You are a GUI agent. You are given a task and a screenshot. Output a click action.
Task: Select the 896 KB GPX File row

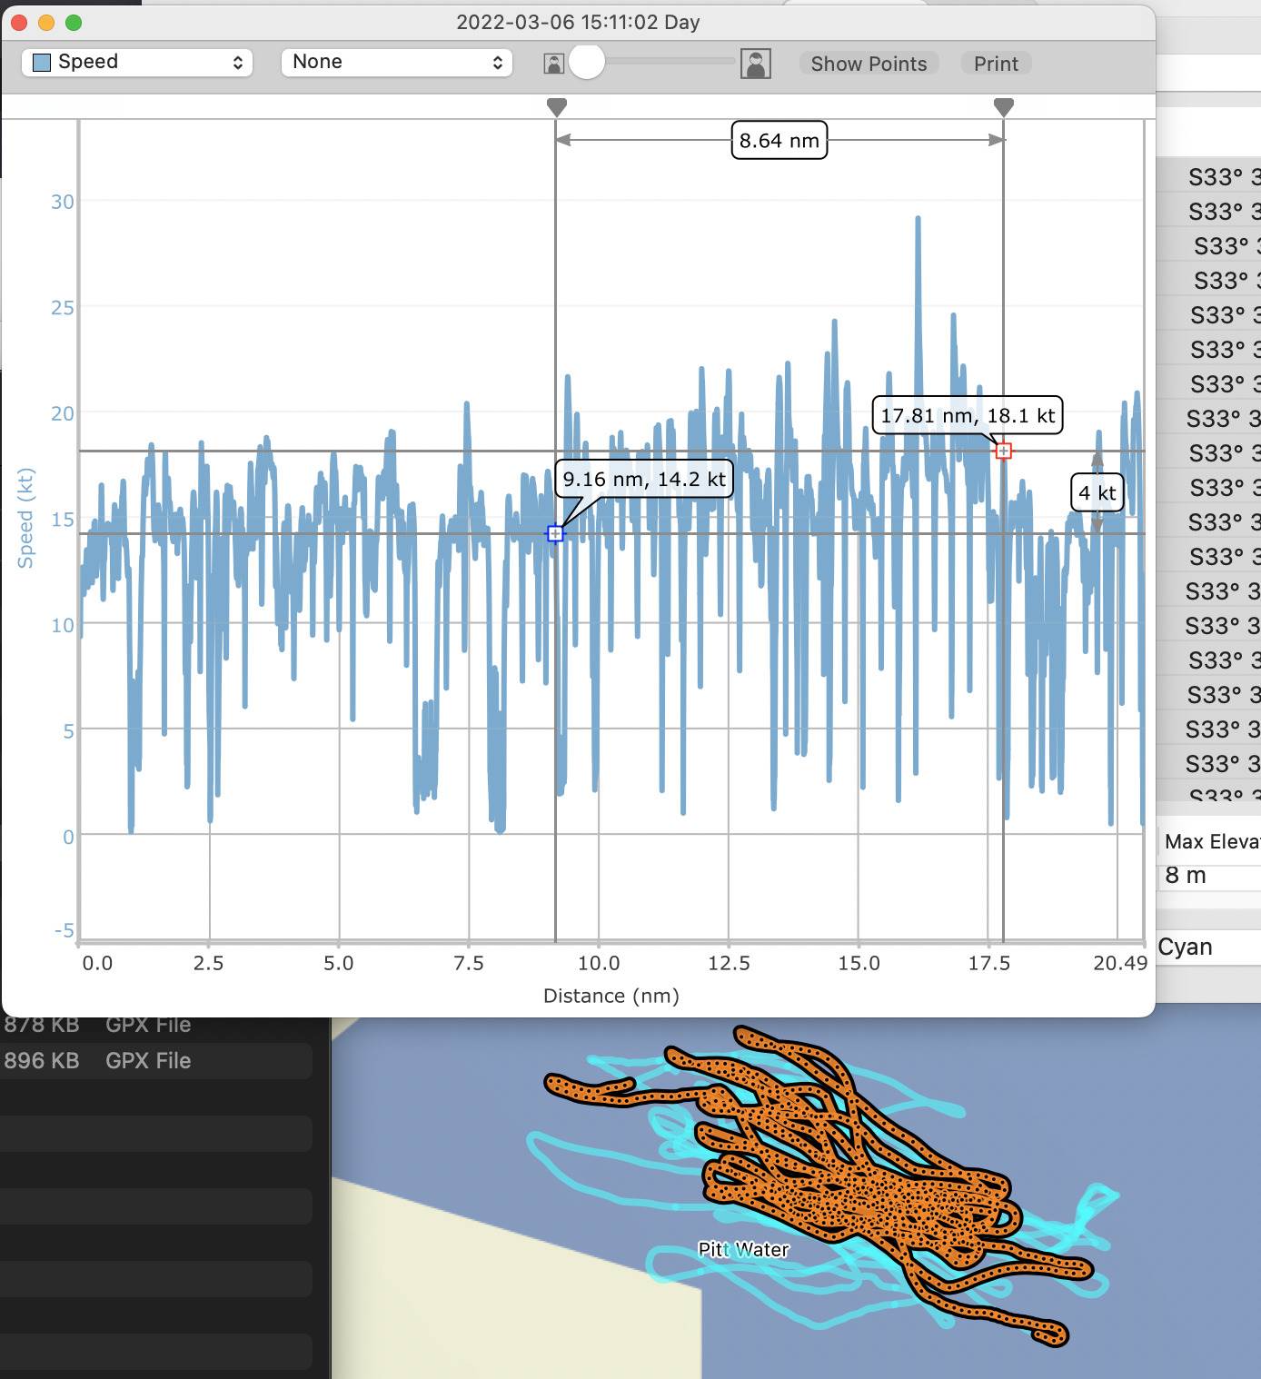tap(156, 1060)
